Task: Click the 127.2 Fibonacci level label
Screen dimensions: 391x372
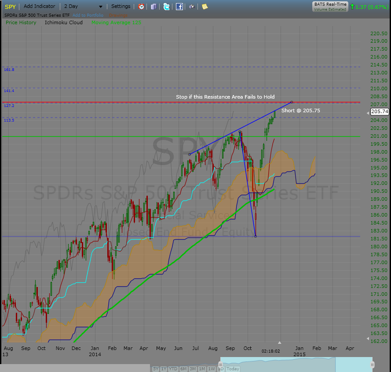Action: click(x=9, y=106)
